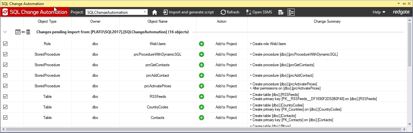413x133 pixels.
Task: Click green plus icon for Contacts
Action: pyautogui.click(x=202, y=118)
